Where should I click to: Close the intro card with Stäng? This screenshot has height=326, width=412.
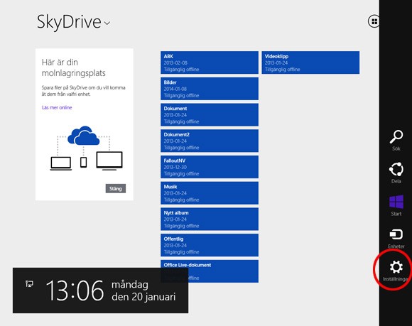pos(116,188)
